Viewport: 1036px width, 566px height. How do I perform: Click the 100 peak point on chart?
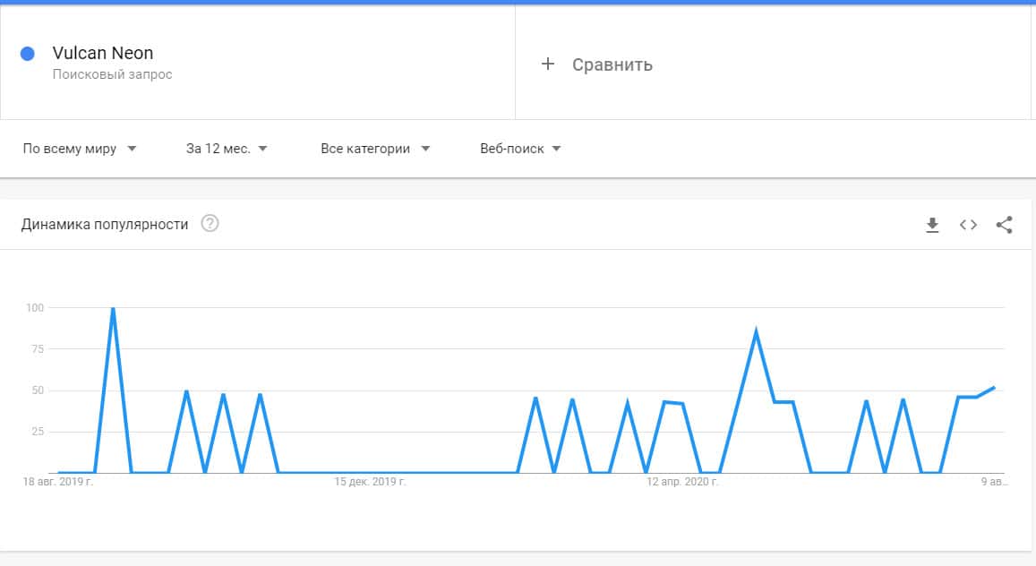point(113,308)
